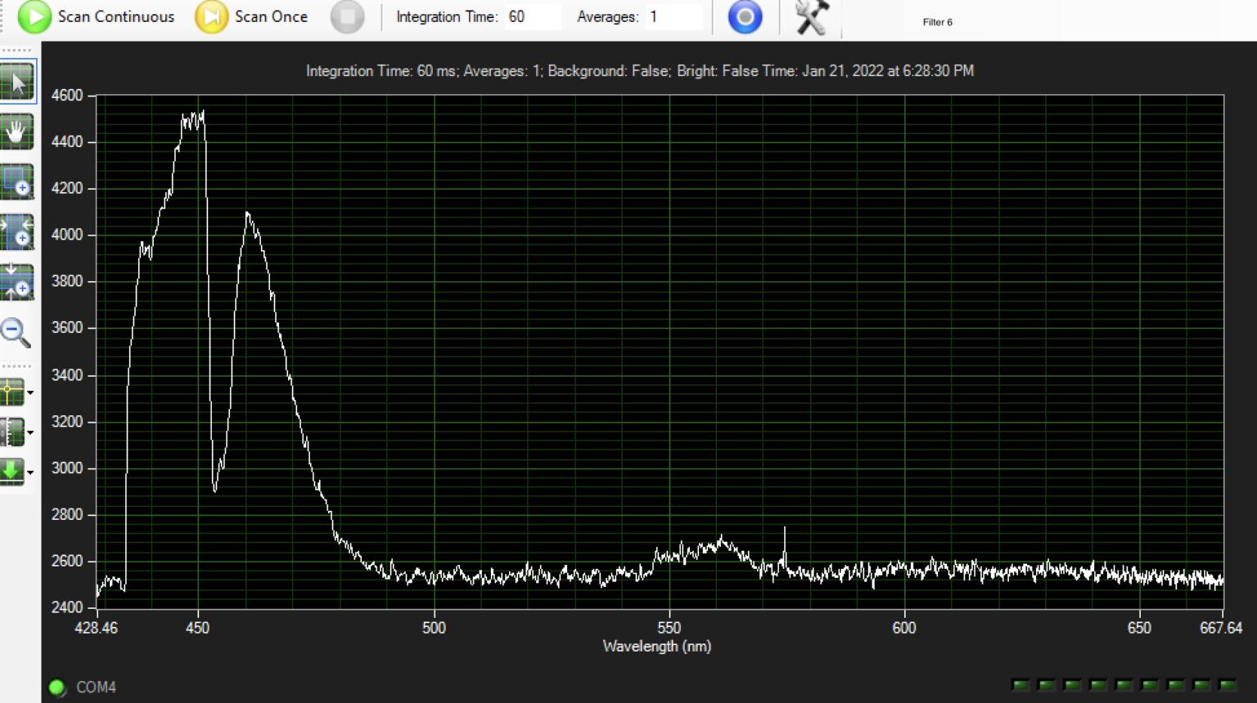1257x703 pixels.
Task: Click the ruler scale tool icon
Action: tap(12, 432)
